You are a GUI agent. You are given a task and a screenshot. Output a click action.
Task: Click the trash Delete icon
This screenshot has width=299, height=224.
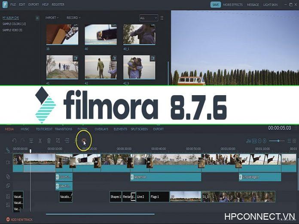[x=49, y=141]
